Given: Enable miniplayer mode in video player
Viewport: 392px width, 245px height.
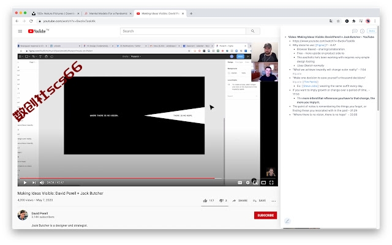Looking at the screenshot, I should (x=255, y=183).
